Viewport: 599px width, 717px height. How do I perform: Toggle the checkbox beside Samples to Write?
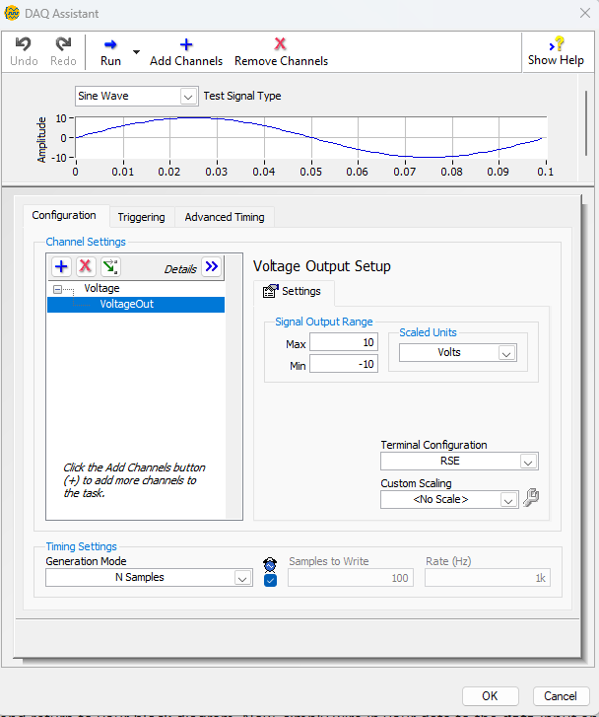271,580
